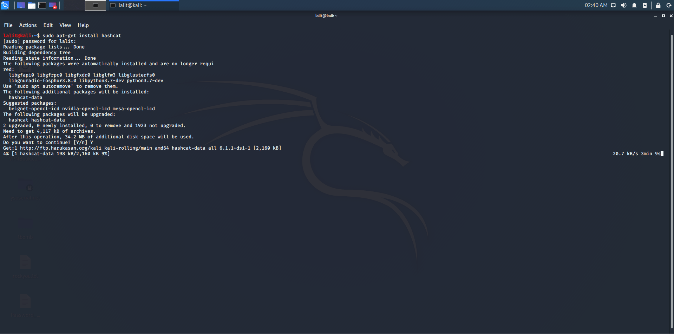This screenshot has height=334, width=674.
Task: Click the '20.7 kB/s 3min 9s' download status
Action: pyautogui.click(x=636, y=154)
